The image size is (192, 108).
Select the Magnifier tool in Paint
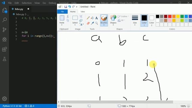click(97, 23)
